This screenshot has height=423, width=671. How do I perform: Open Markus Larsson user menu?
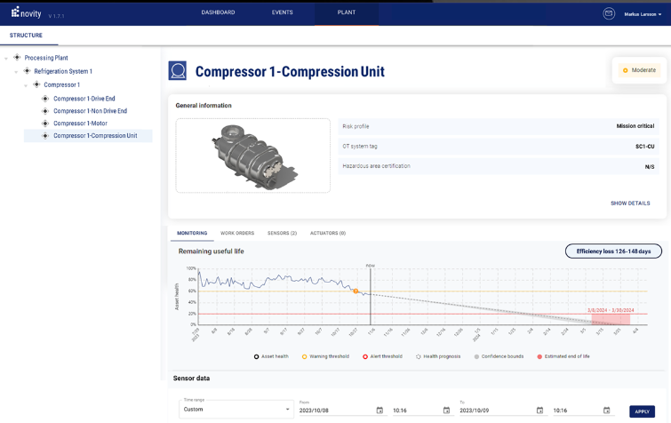(x=643, y=14)
